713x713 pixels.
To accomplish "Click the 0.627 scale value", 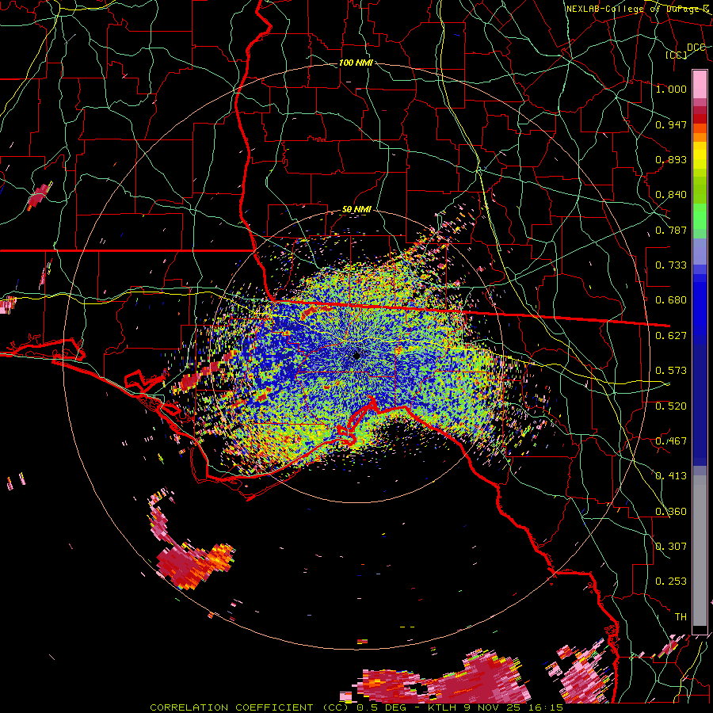I will click(x=671, y=336).
